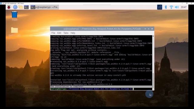
Task: Select the Trash desktop icon
Action: pos(15,16)
